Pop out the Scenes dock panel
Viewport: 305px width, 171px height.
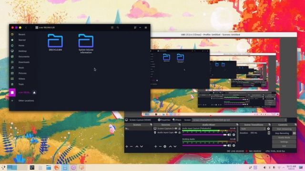click(x=151, y=124)
